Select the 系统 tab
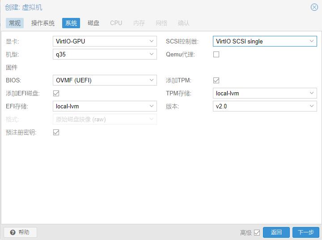 point(71,23)
